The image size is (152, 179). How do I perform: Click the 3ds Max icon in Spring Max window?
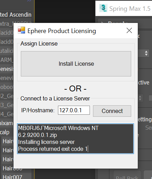pos(103,8)
